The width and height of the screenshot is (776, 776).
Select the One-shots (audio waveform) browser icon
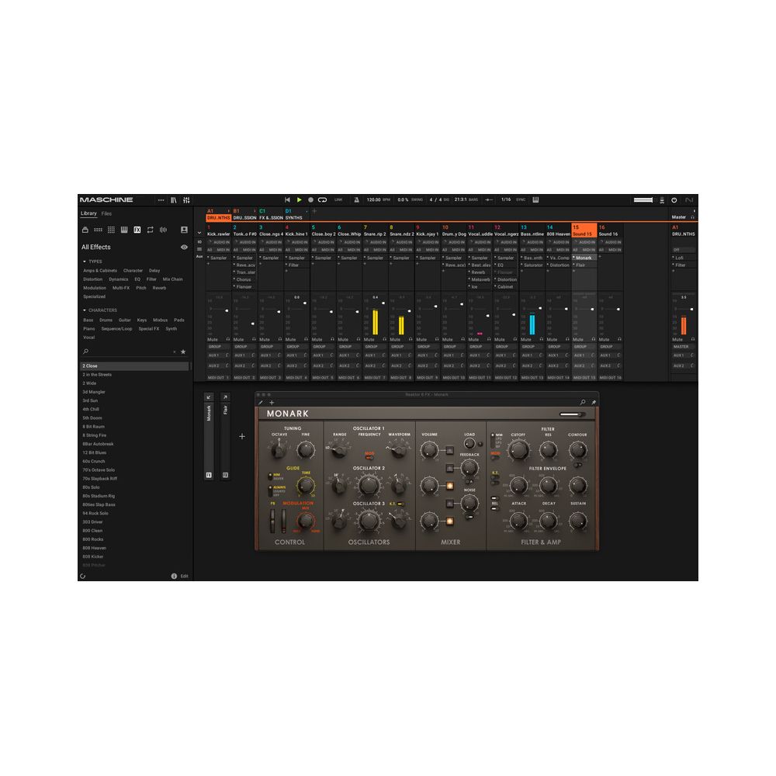coord(161,230)
